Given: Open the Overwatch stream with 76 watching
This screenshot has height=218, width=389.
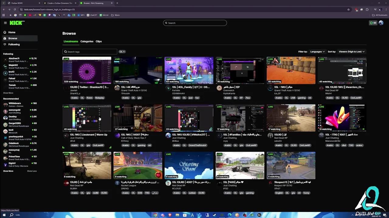Looking at the screenshot, I should [240, 70].
